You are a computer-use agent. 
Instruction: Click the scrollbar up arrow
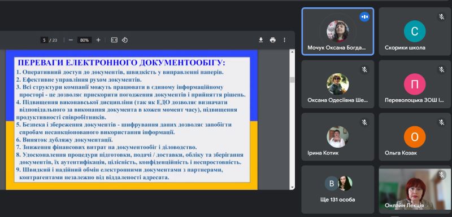[292, 52]
